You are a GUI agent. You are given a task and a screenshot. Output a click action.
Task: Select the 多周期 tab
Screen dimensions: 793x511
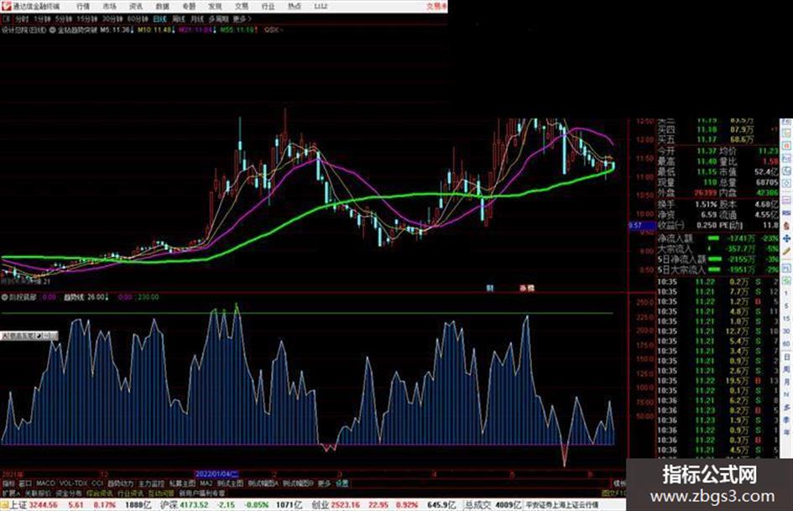click(218, 19)
